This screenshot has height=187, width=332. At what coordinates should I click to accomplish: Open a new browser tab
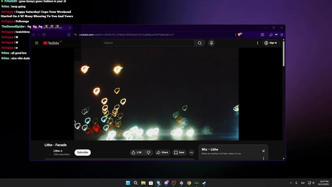[x=76, y=28]
